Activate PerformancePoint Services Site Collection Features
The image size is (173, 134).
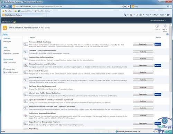[143, 108]
